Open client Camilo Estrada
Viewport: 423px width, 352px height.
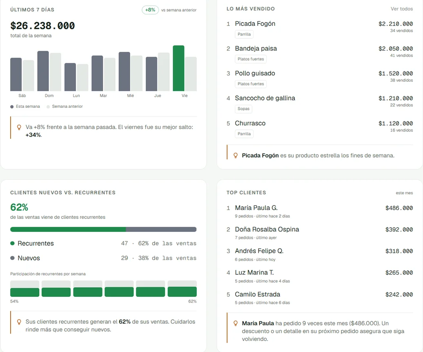pos(320,298)
